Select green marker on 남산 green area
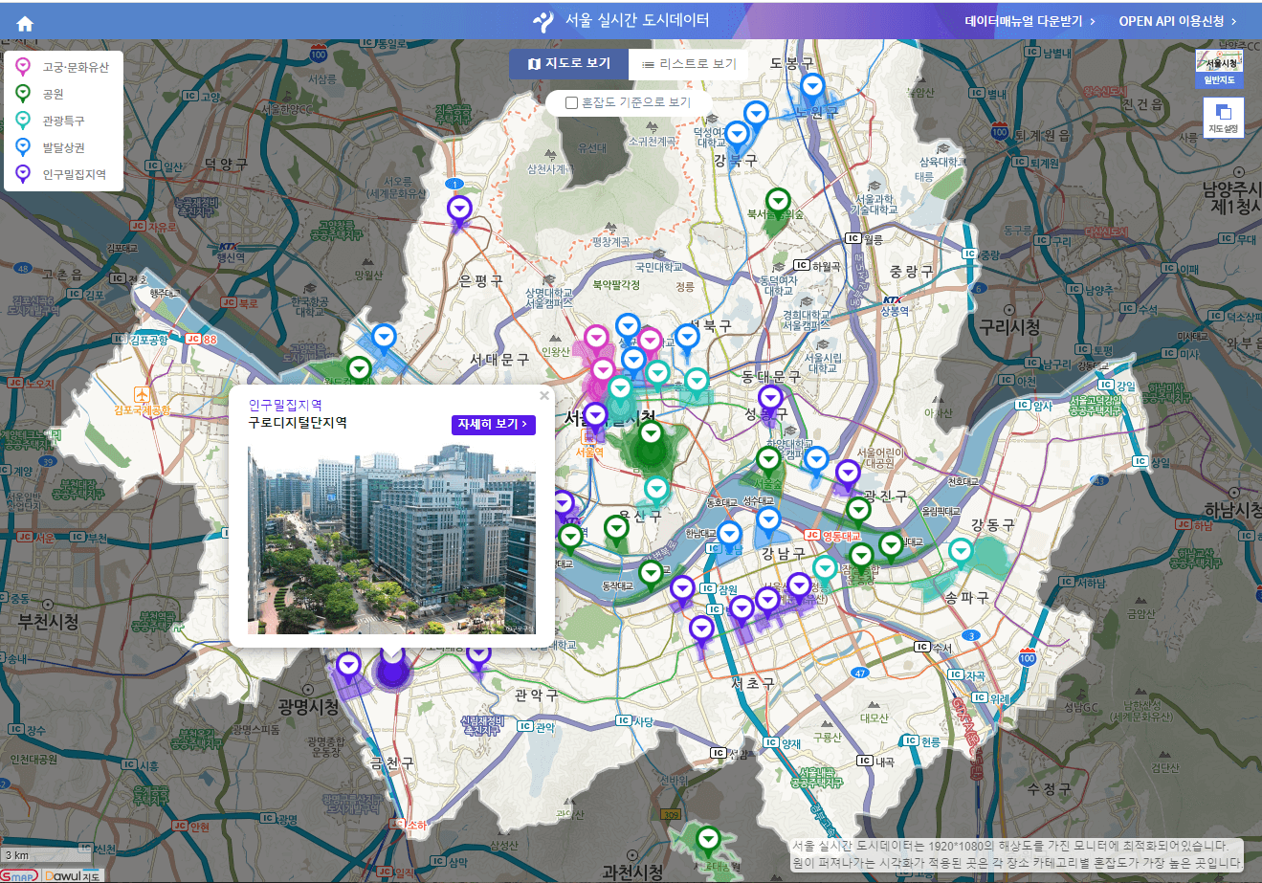This screenshot has width=1262, height=883. point(651,436)
